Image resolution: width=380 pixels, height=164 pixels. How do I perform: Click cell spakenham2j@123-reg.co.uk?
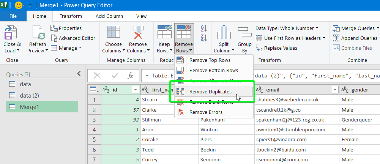coord(297,120)
